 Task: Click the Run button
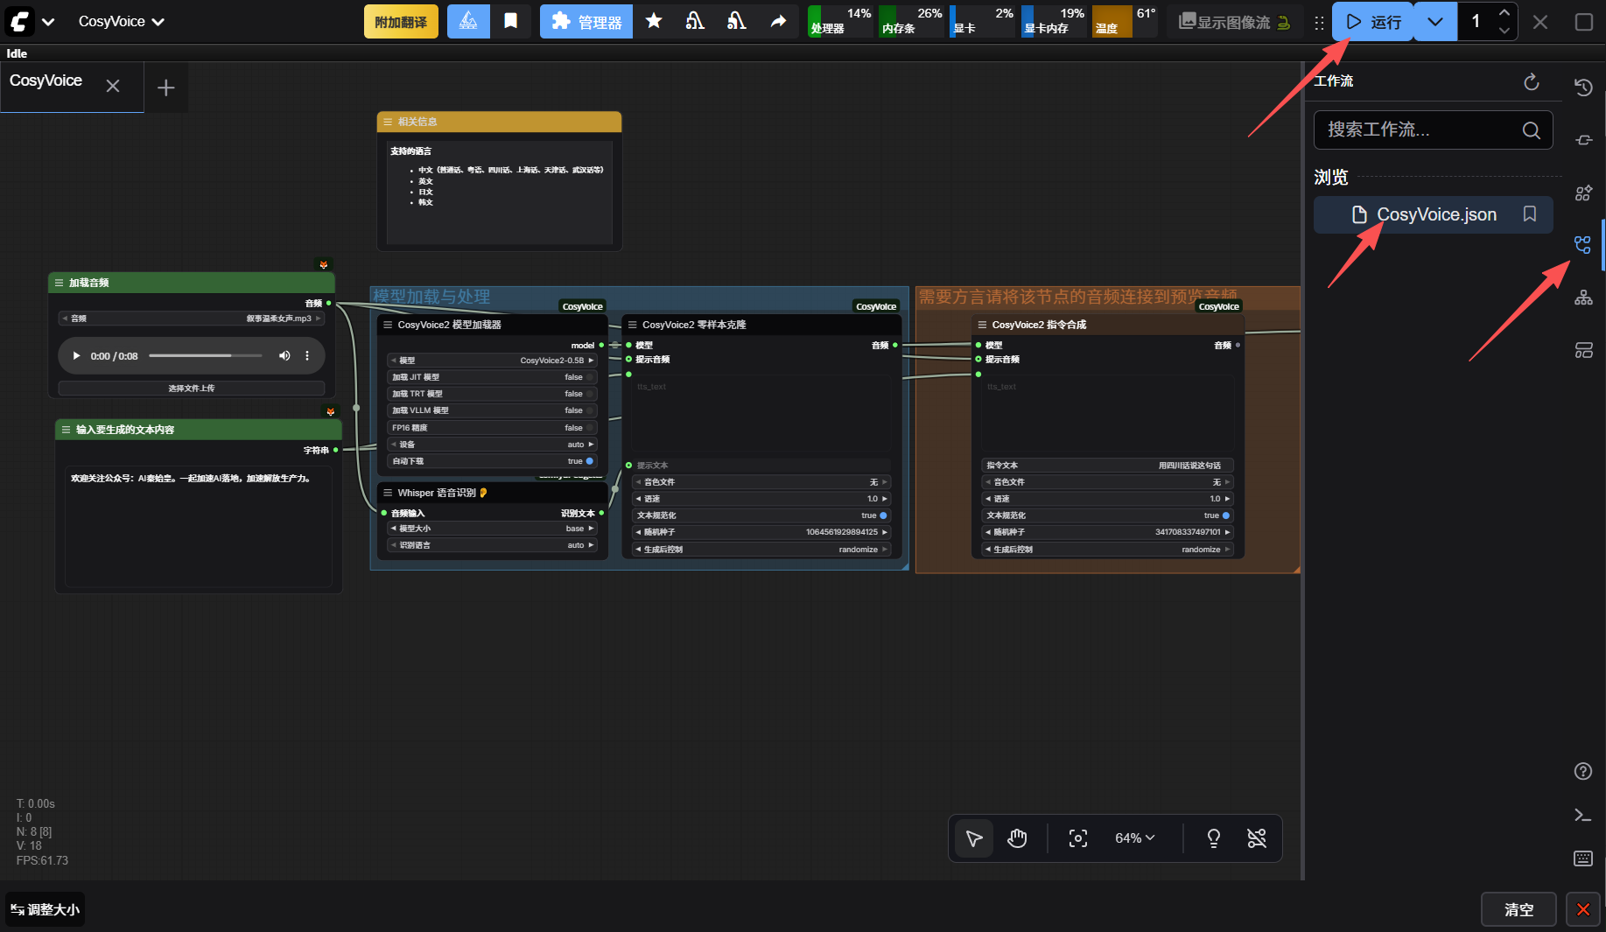click(1372, 22)
